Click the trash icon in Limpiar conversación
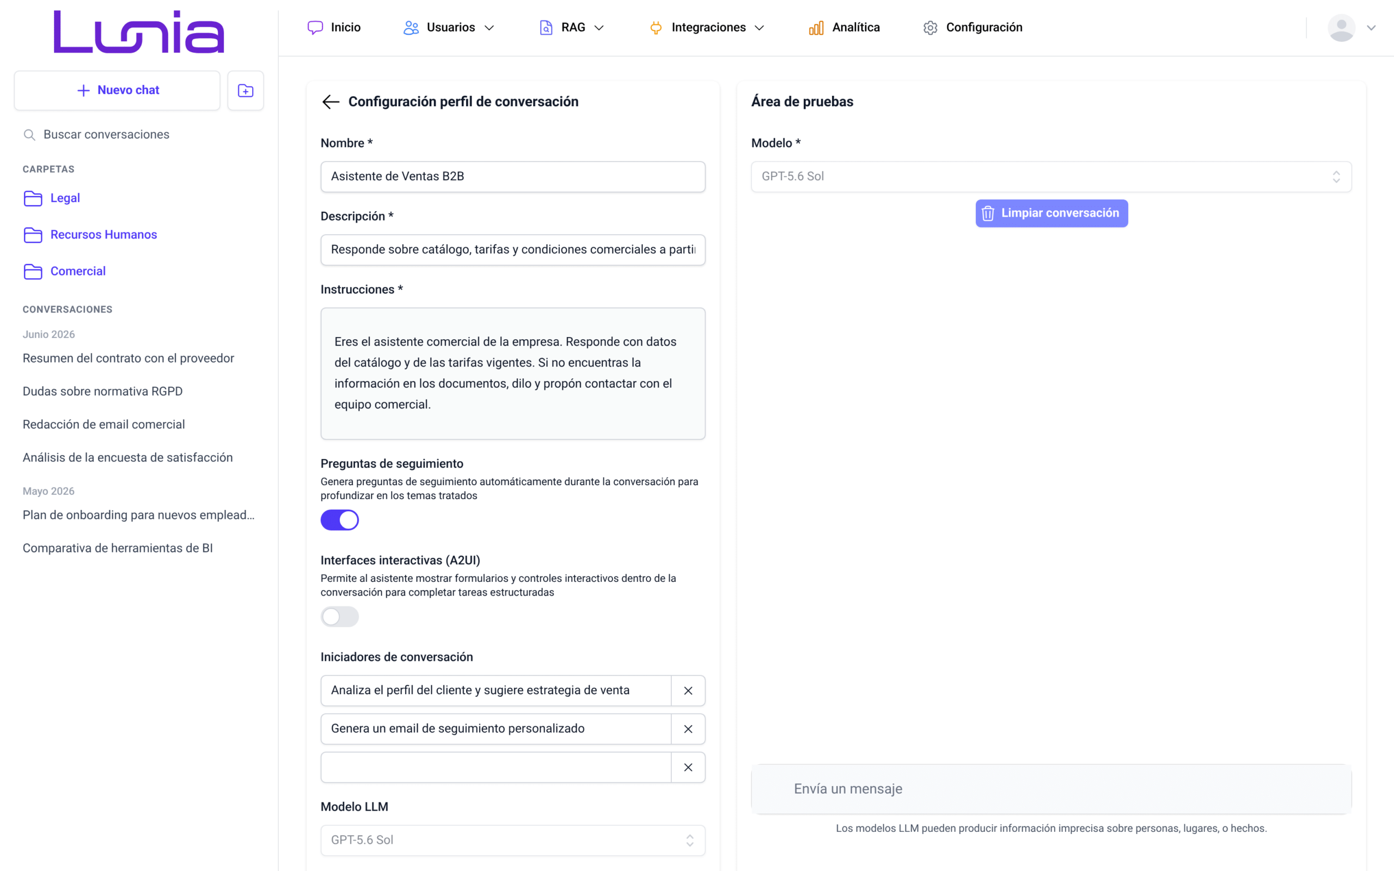Screen dimensions: 1394x871 [x=988, y=214]
